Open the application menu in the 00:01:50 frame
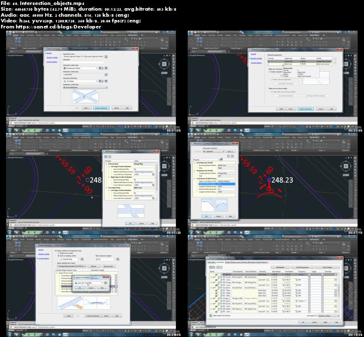 pos(9,34)
